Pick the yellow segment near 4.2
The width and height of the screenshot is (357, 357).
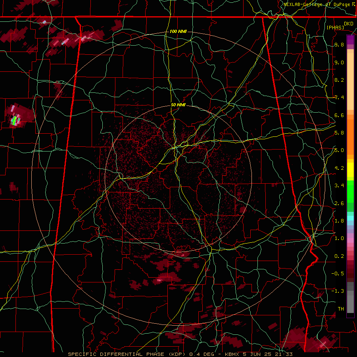tap(350, 170)
